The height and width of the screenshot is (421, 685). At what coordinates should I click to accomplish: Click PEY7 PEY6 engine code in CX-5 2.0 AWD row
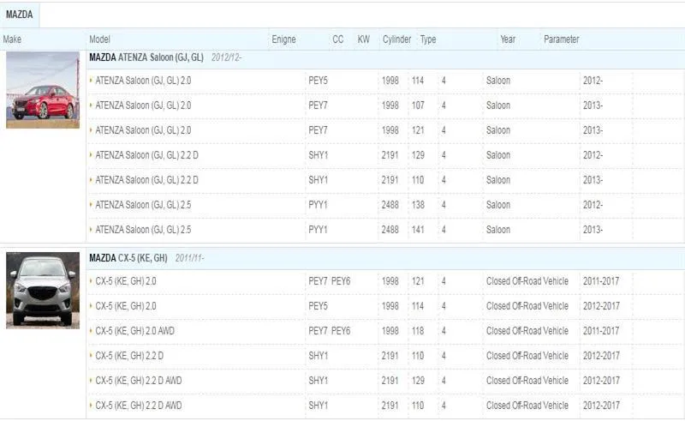click(330, 331)
